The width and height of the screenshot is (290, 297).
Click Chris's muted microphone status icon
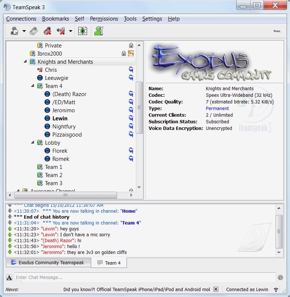[x=40, y=70]
